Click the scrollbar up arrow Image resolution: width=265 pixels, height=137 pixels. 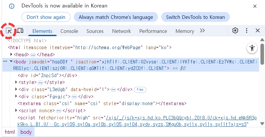coord(262,40)
